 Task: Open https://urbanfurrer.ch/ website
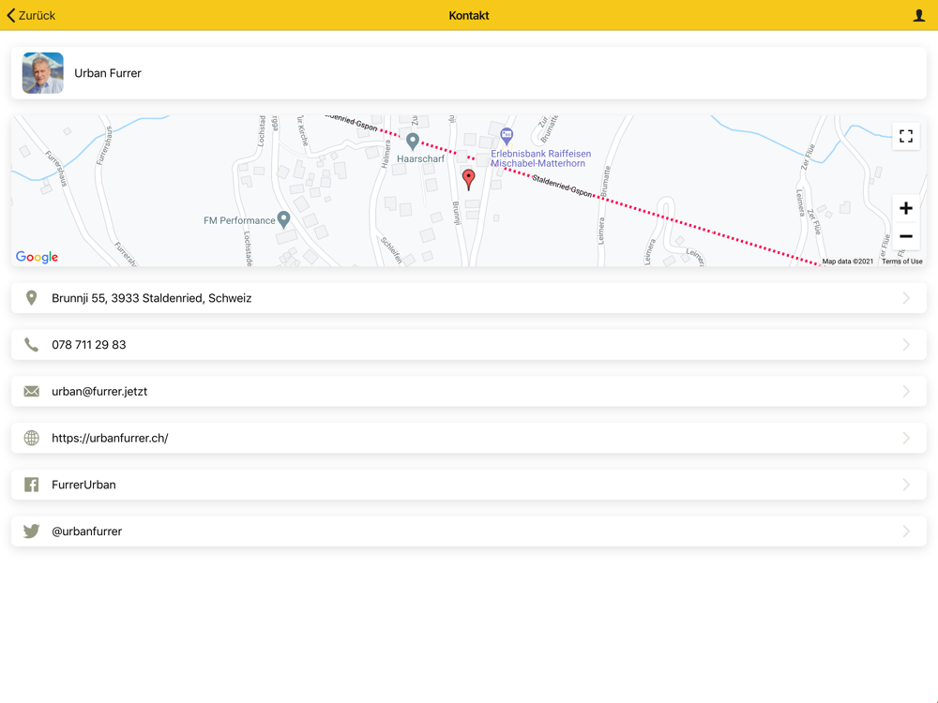pos(110,438)
